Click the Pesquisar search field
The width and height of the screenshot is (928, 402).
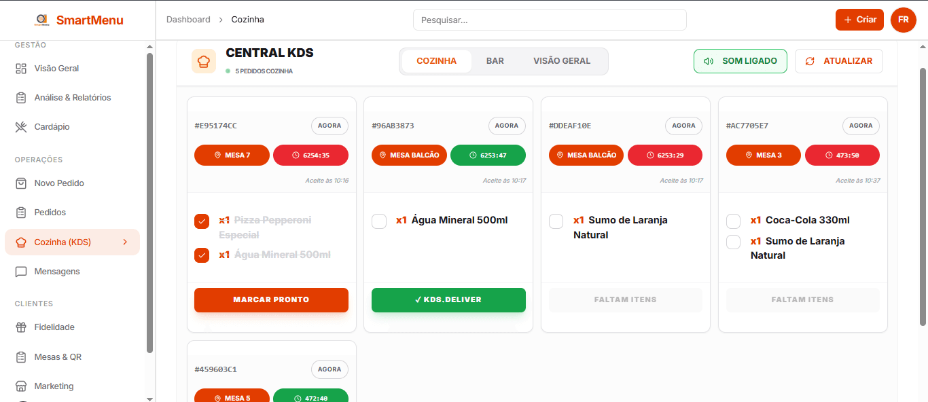click(x=550, y=20)
